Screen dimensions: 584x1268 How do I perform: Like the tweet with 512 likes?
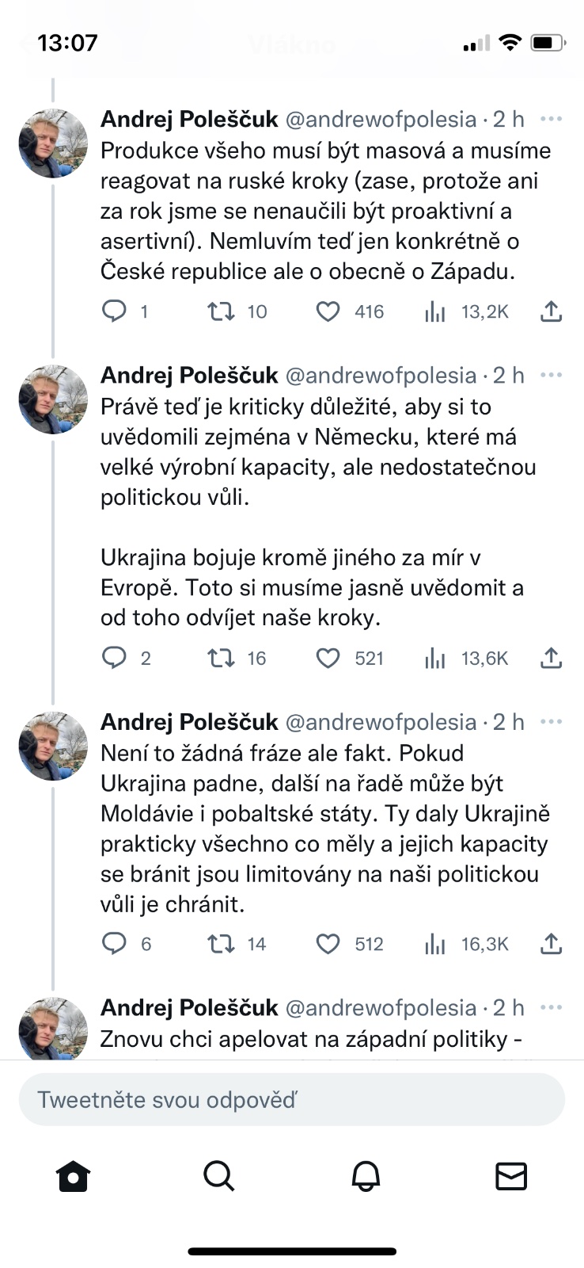click(x=328, y=944)
